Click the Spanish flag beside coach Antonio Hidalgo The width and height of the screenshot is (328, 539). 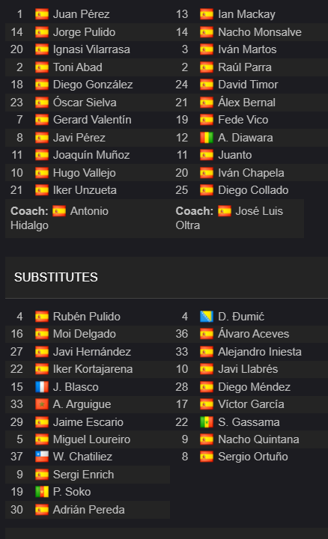click(x=59, y=210)
